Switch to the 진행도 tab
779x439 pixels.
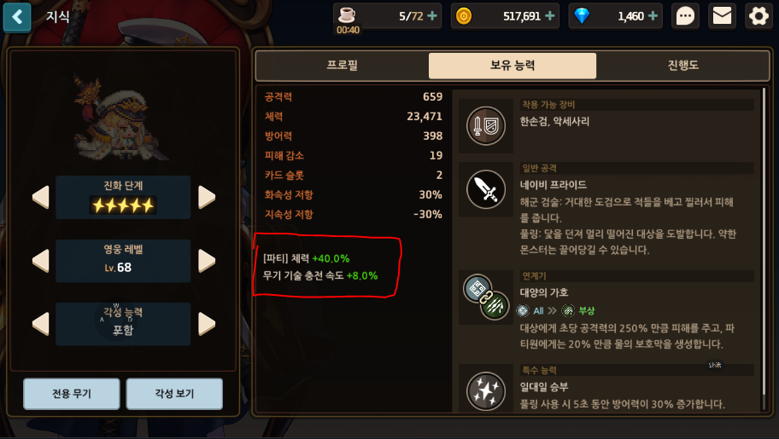point(683,66)
